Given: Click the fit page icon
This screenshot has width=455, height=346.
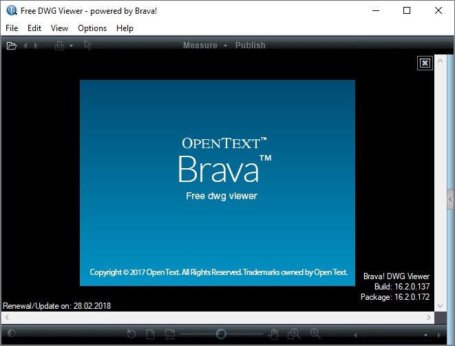Looking at the screenshot, I should point(150,334).
